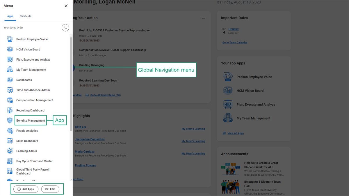Viewport: 349px width, 196px height.
Task: Click Global Third Party Payroll Dashboard icon
Action: pyautogui.click(x=10, y=171)
